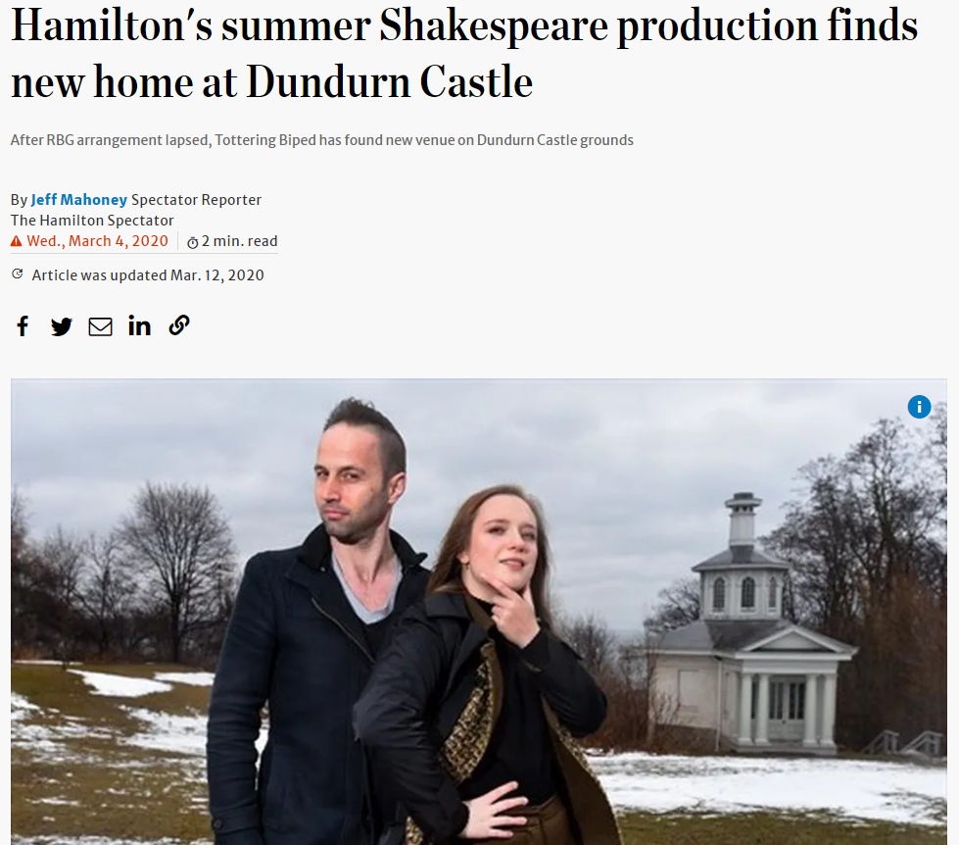Screen dimensions: 959x845
Task: Click Article was updated Mar. 12, 2020
Action: 148,275
